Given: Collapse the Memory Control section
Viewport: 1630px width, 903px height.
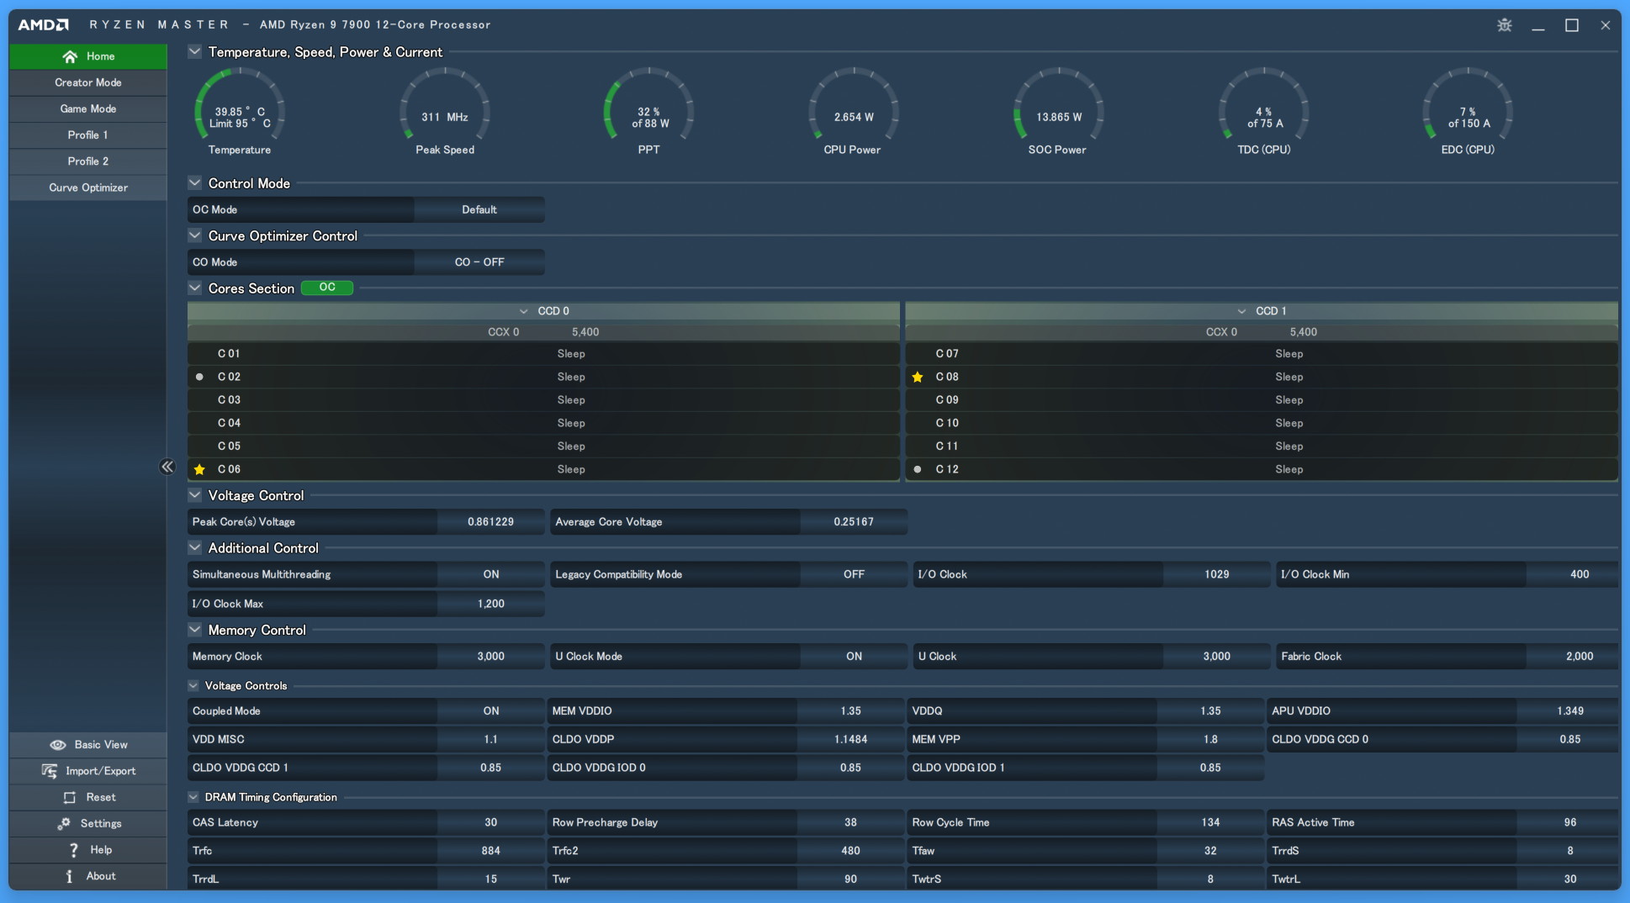Looking at the screenshot, I should pos(195,630).
